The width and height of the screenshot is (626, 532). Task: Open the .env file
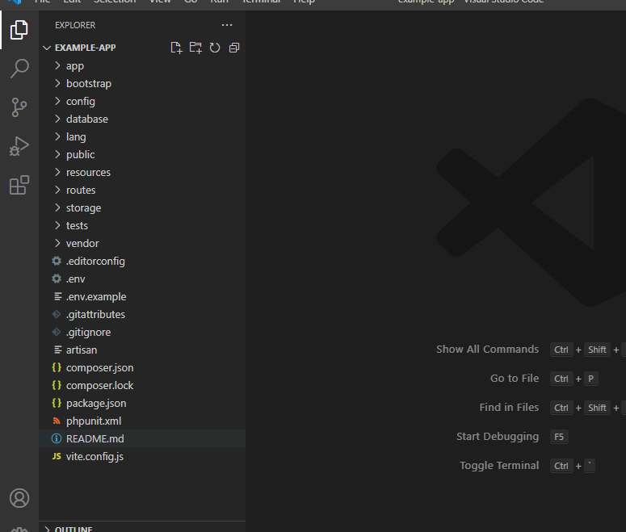pos(142,279)
